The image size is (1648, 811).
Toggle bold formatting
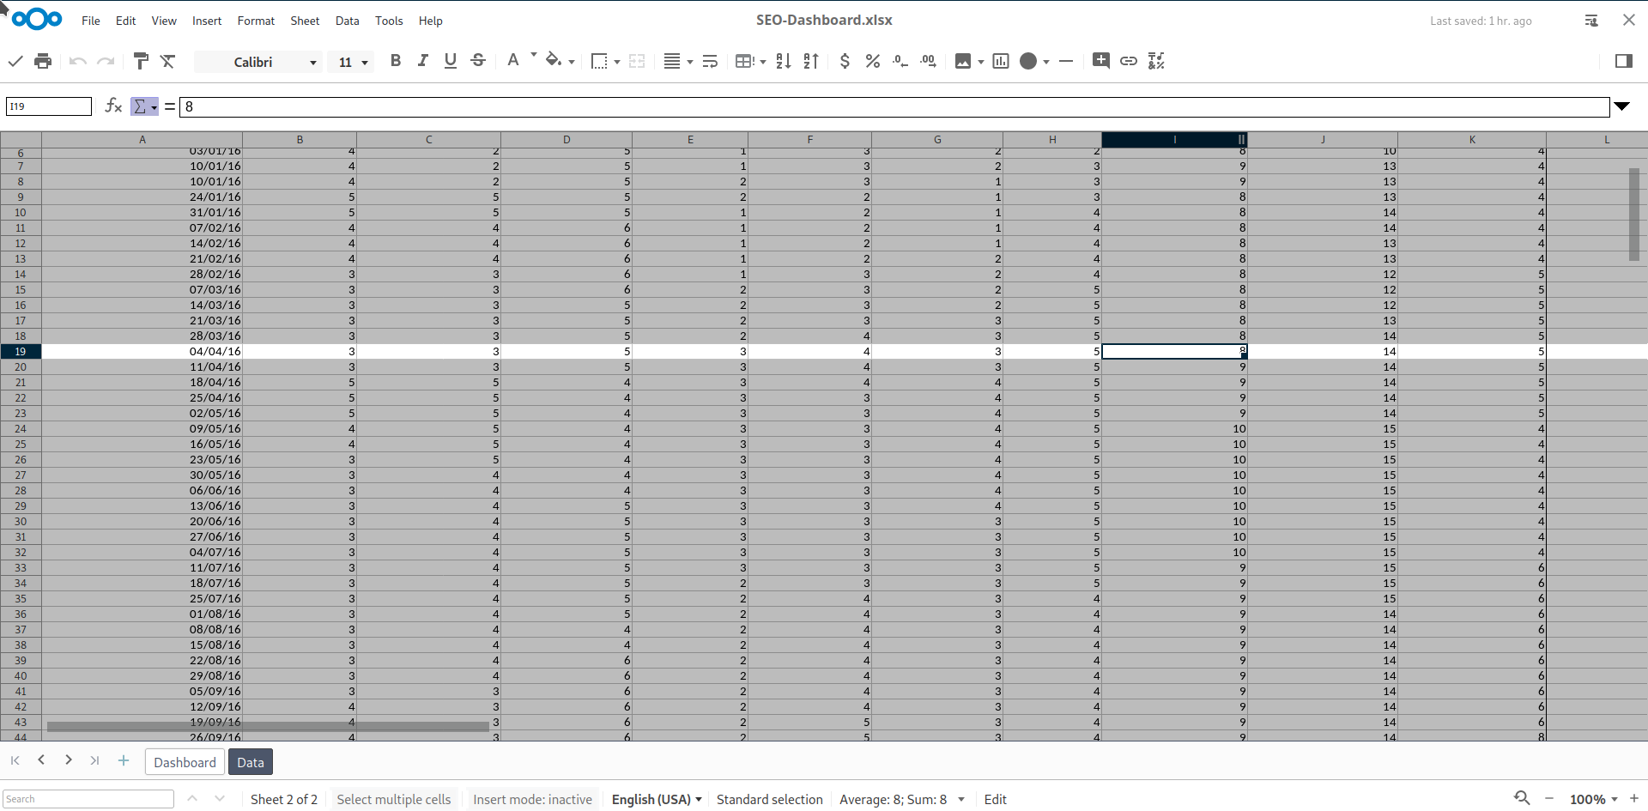coord(396,61)
